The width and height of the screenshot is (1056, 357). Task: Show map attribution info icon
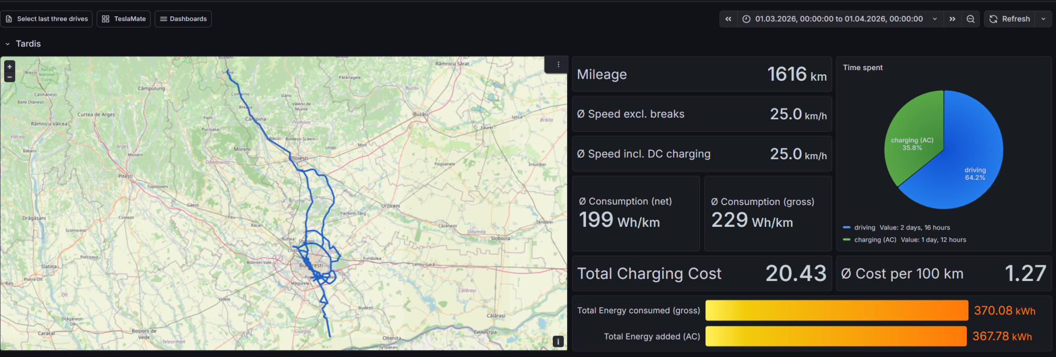[x=558, y=342]
